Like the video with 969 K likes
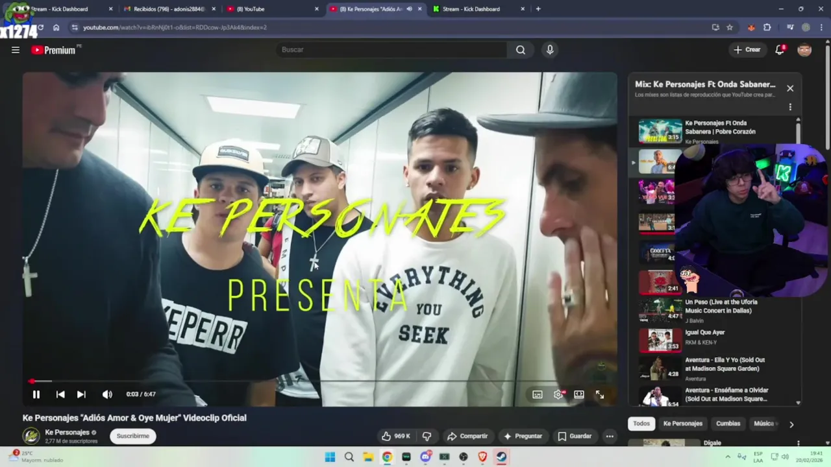 [x=396, y=437]
